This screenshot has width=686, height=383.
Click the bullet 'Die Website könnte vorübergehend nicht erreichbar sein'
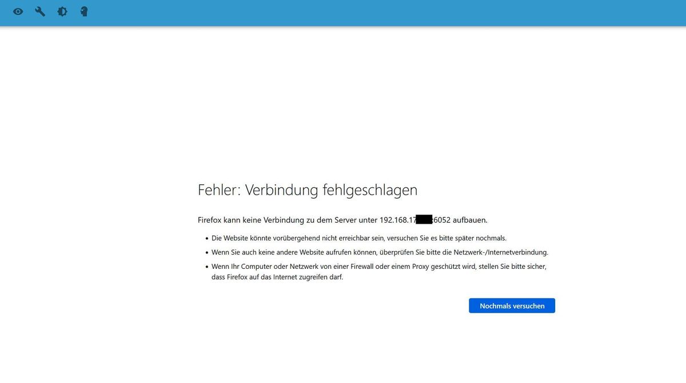[x=359, y=238]
